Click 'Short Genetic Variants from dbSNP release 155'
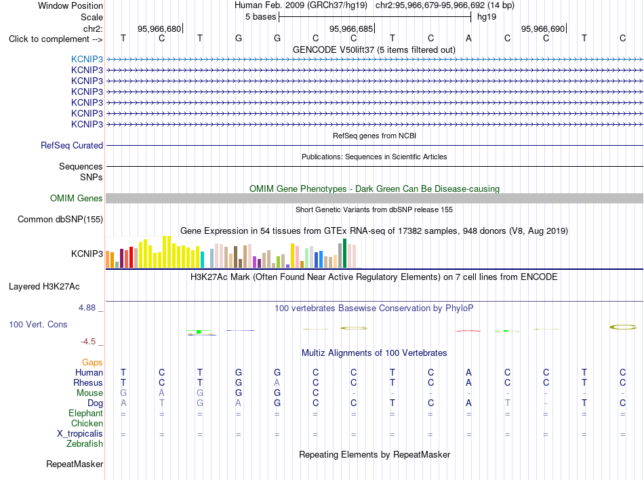Viewport: 644px width, 480px height. click(x=374, y=209)
